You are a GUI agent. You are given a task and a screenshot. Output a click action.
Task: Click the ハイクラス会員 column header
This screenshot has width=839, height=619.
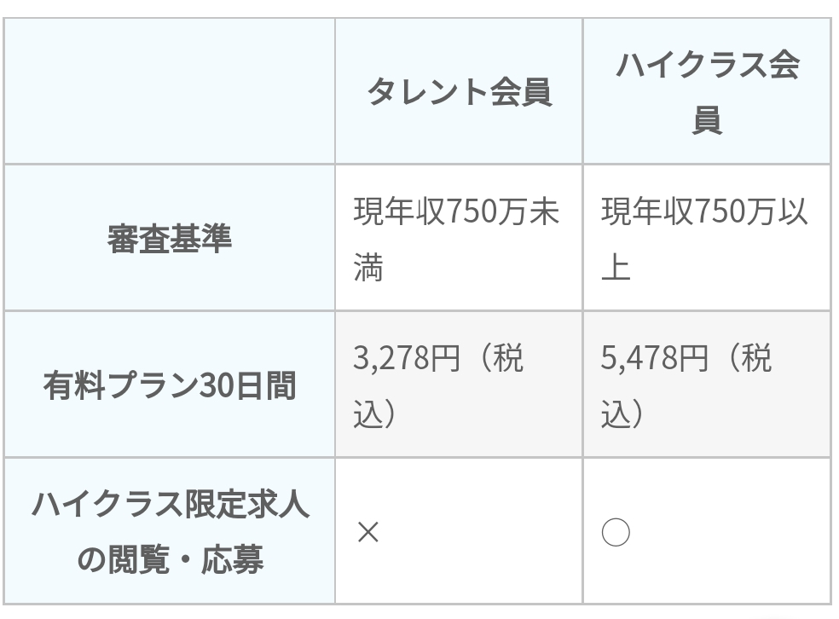(707, 91)
